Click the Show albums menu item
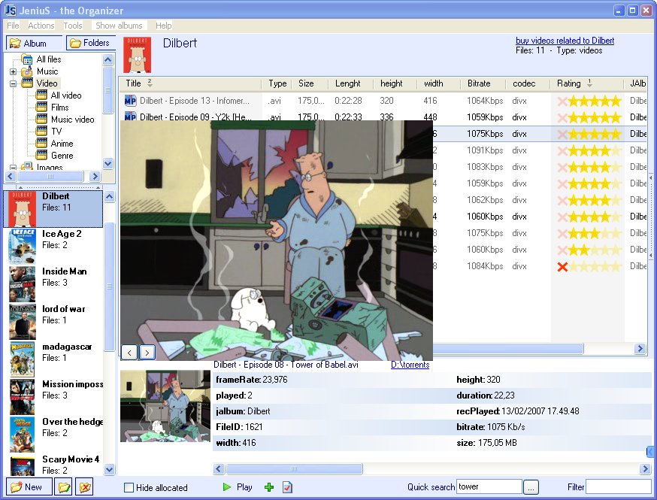Image resolution: width=657 pixels, height=500 pixels. click(x=119, y=26)
